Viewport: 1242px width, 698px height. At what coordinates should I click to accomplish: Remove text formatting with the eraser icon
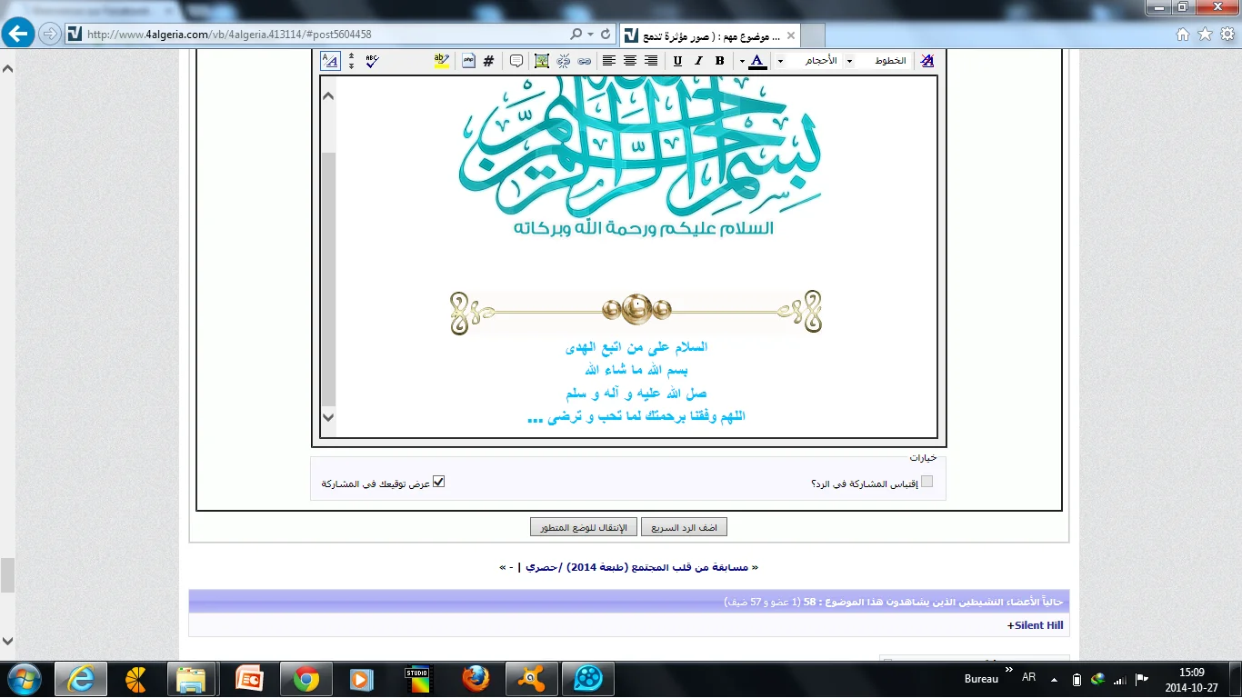tap(926, 61)
